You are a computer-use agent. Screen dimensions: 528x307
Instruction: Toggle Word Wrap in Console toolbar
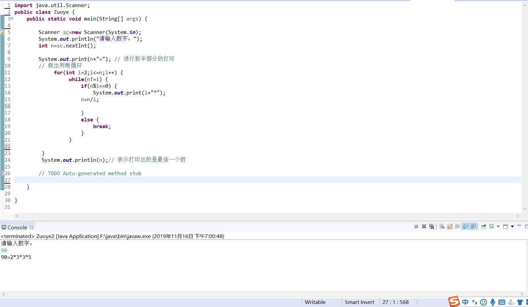457,226
